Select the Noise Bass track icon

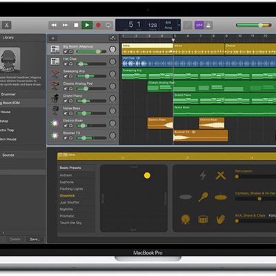click(x=55, y=111)
